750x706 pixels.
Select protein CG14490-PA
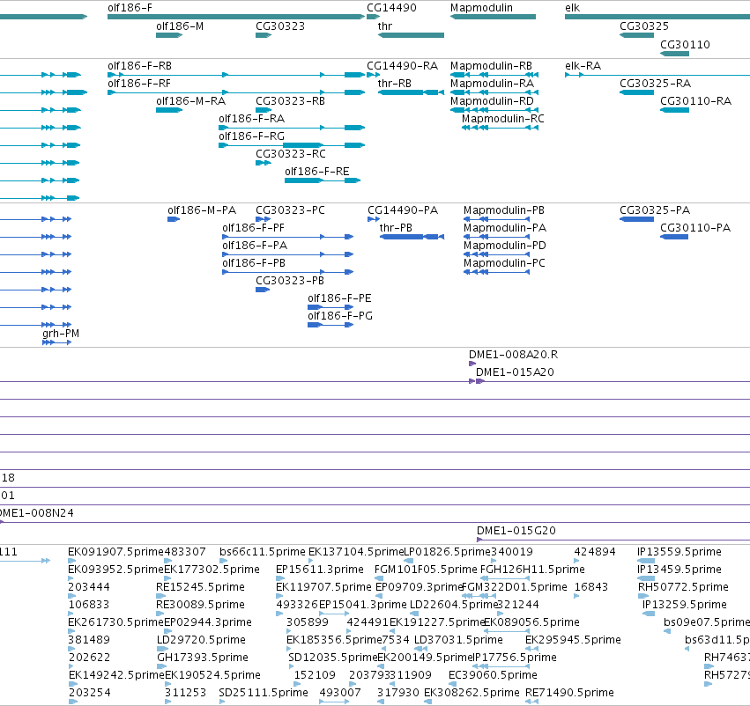click(x=374, y=219)
